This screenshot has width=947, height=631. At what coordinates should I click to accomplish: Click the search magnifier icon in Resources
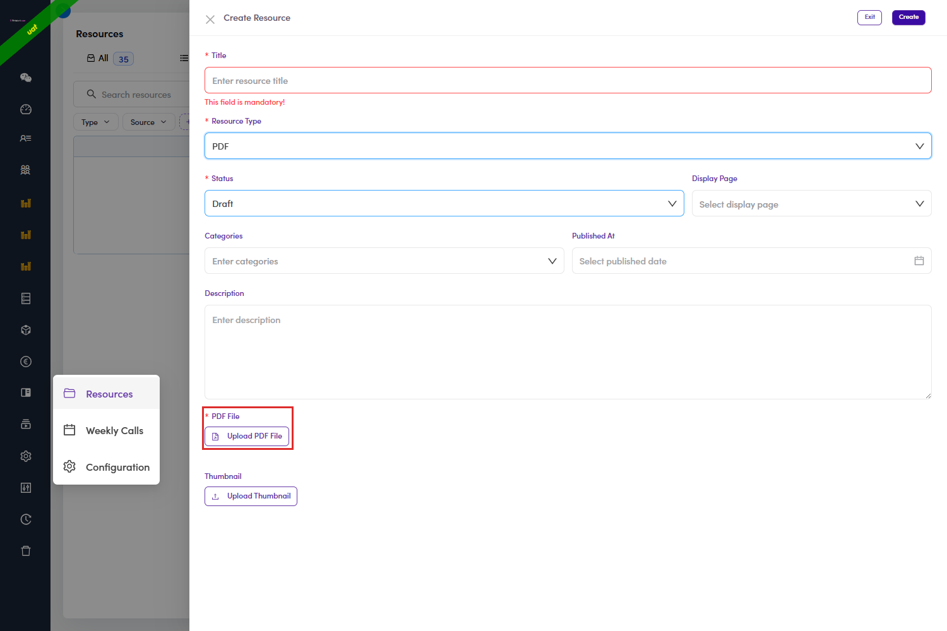92,94
